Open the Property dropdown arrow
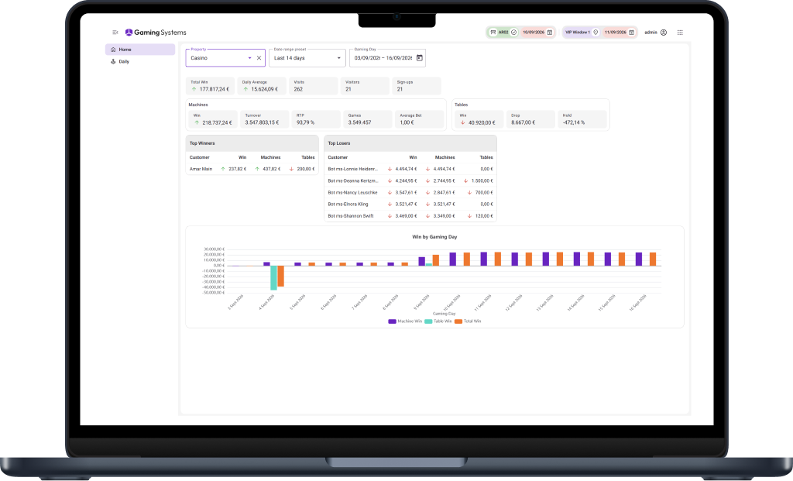793x481 pixels. click(249, 58)
